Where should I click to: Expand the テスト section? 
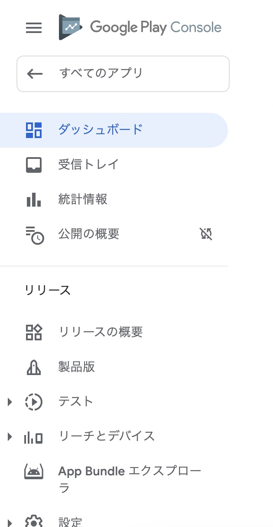pos(10,402)
